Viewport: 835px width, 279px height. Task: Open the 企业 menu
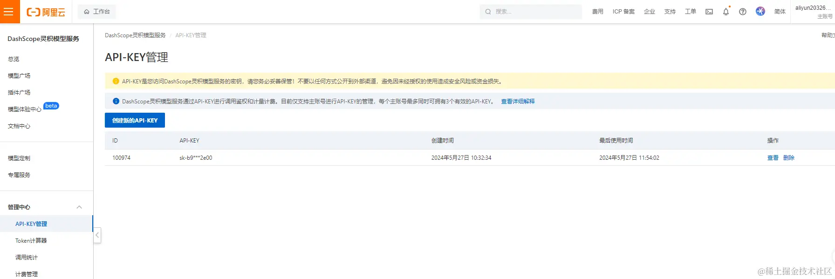pos(650,12)
